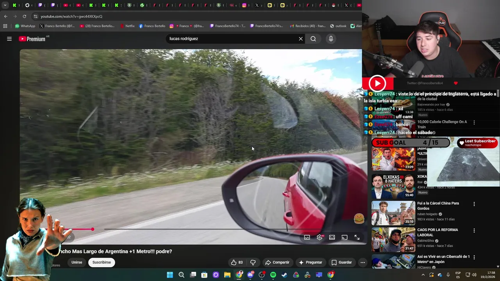Clear the search text with the X icon

click(x=301, y=39)
